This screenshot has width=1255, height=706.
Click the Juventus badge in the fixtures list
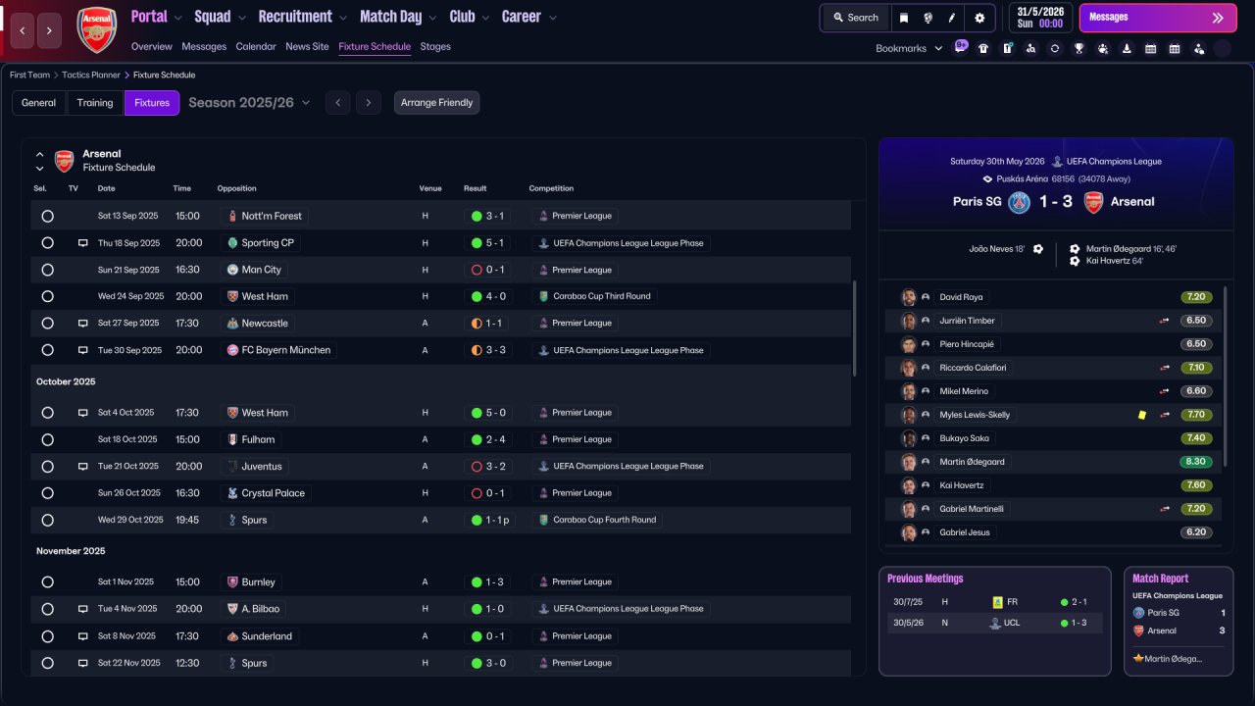(232, 467)
